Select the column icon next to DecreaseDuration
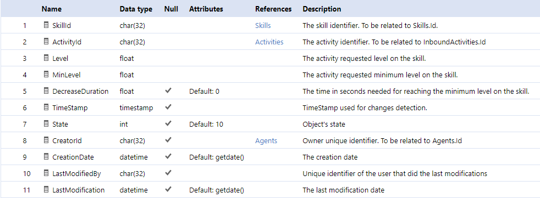 tap(46, 91)
